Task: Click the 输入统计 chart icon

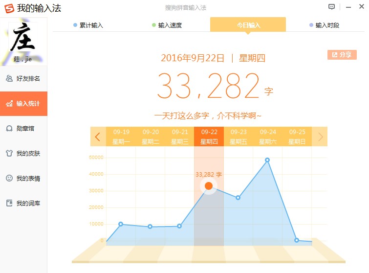Action: (x=9, y=103)
